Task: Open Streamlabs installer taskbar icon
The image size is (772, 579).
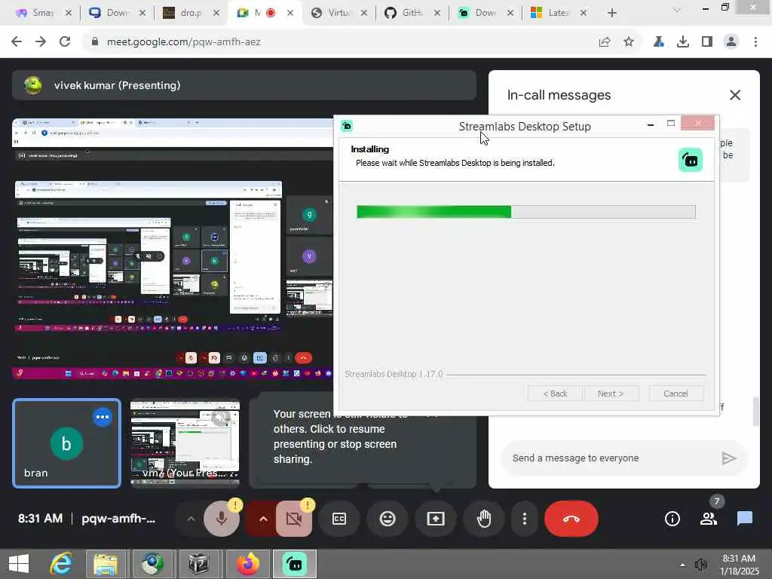Action: coord(295,564)
